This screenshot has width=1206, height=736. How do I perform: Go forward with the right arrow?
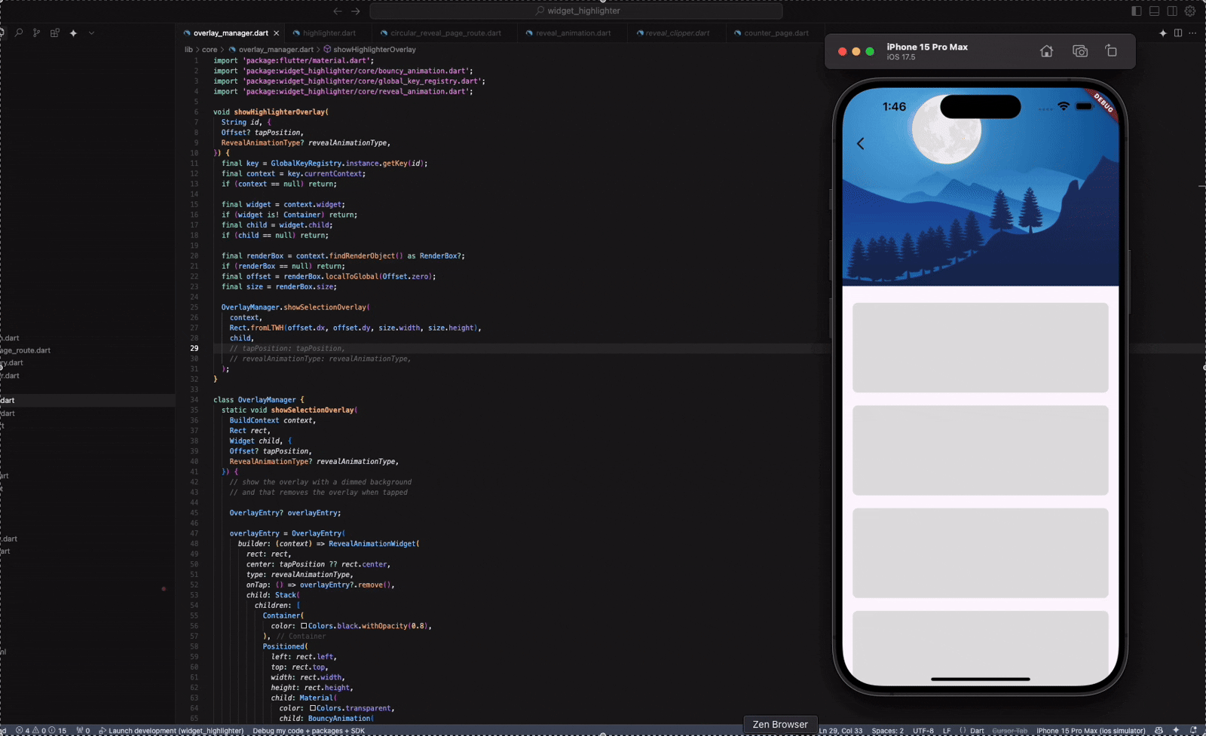point(356,11)
